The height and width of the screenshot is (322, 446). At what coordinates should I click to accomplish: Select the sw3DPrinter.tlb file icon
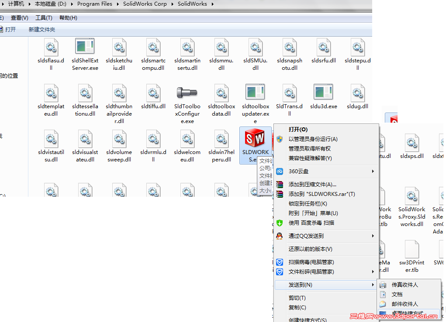coord(412,249)
